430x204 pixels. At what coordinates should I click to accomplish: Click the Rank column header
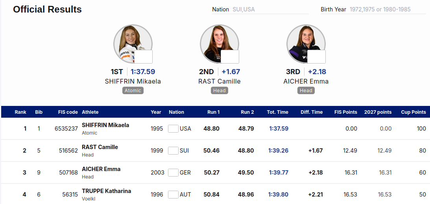pyautogui.click(x=20, y=112)
